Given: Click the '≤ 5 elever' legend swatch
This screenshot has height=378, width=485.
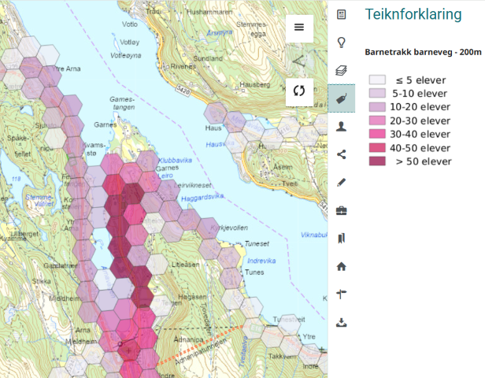Looking at the screenshot, I should click(x=378, y=80).
